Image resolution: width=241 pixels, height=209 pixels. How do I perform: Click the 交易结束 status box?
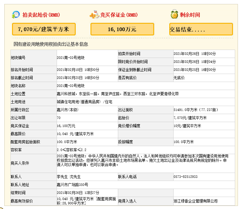[x=201, y=29]
